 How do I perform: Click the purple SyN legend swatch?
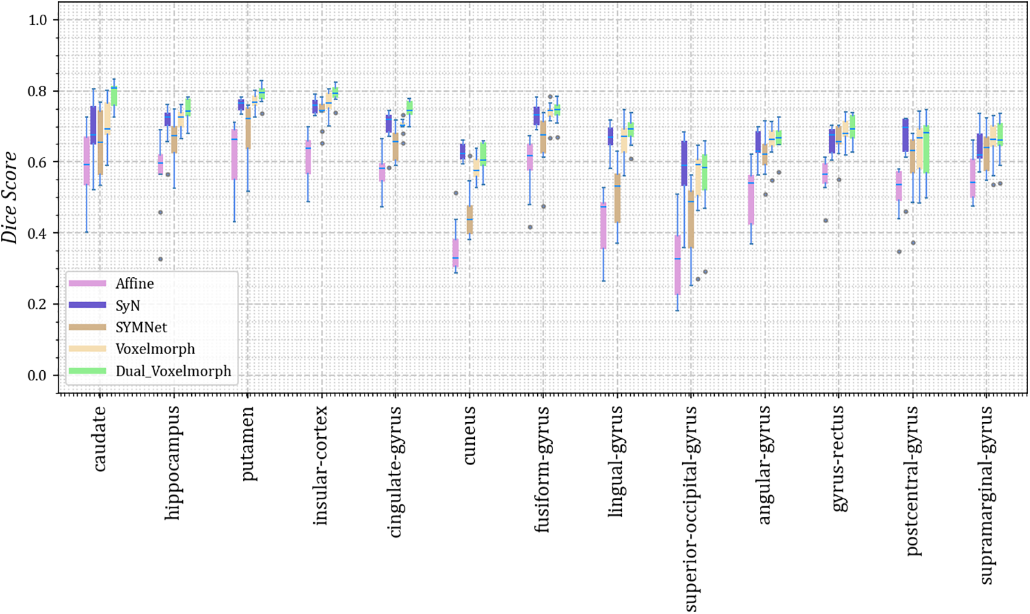pyautogui.click(x=87, y=305)
